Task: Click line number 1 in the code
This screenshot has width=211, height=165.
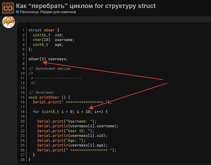Action: pos(23,30)
